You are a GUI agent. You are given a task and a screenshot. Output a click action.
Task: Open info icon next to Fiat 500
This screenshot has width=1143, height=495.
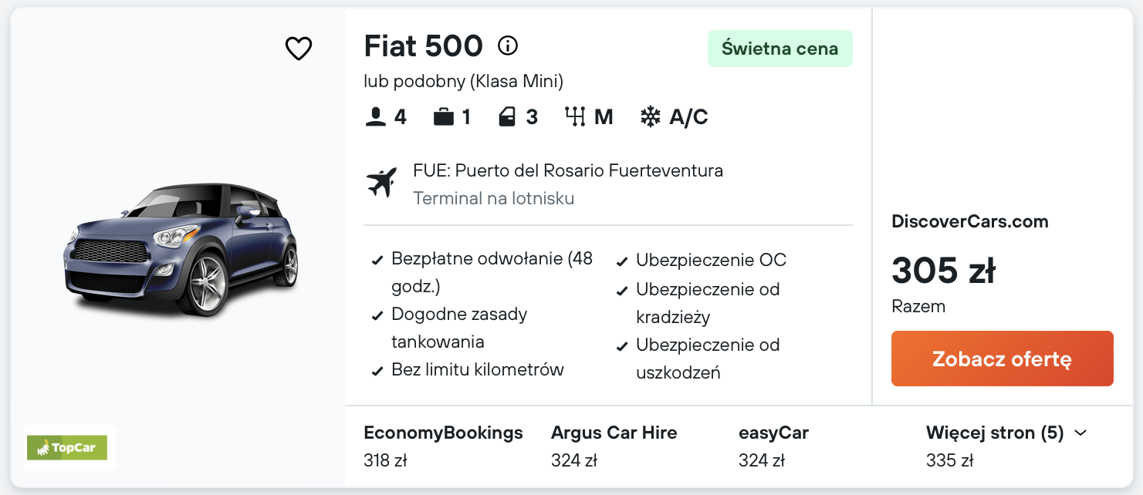[x=508, y=46]
